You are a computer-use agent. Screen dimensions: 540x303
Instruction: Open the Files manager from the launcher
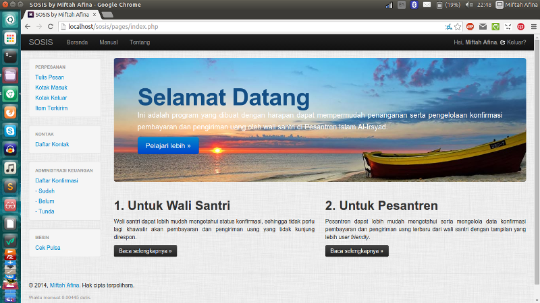click(10, 75)
